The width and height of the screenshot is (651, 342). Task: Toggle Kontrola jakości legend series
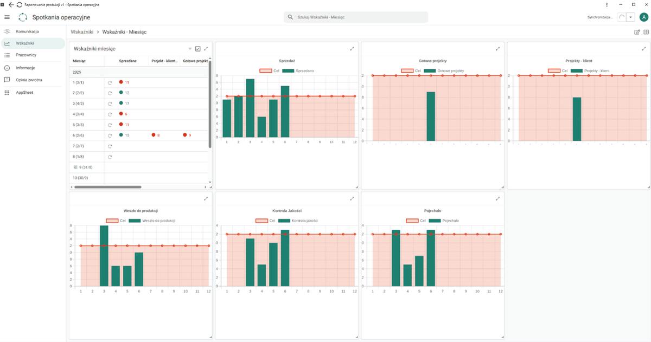point(298,221)
